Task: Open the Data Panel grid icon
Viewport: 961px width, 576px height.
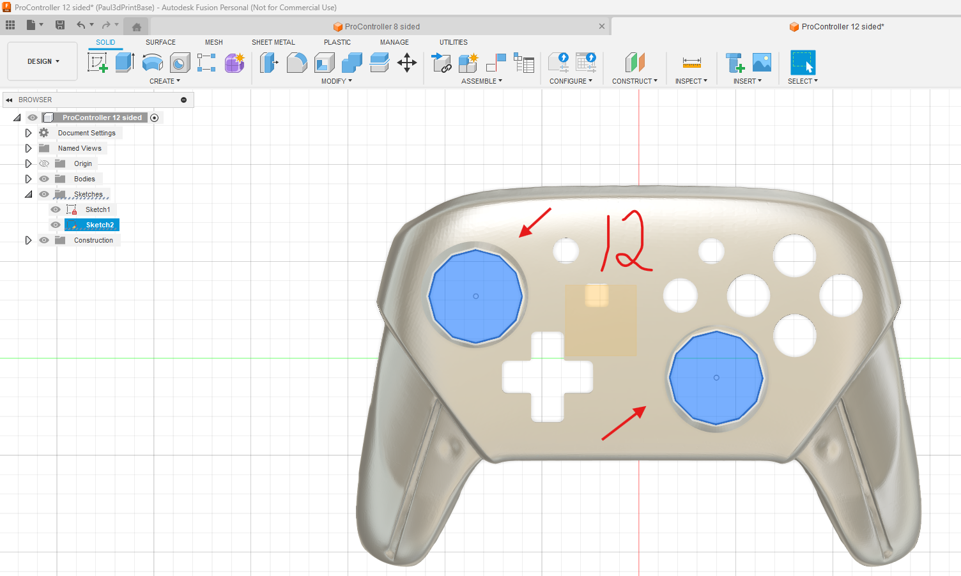Action: pyautogui.click(x=10, y=25)
